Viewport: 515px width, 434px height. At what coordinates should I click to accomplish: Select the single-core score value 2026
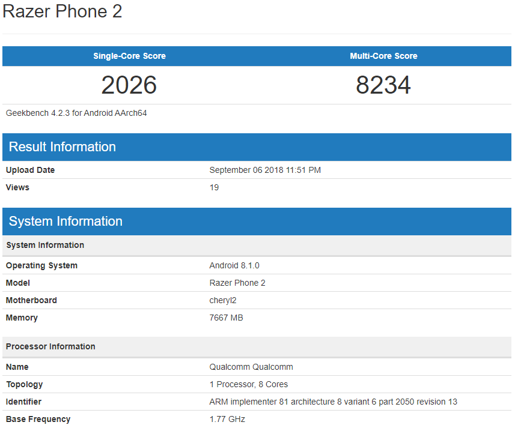click(129, 85)
